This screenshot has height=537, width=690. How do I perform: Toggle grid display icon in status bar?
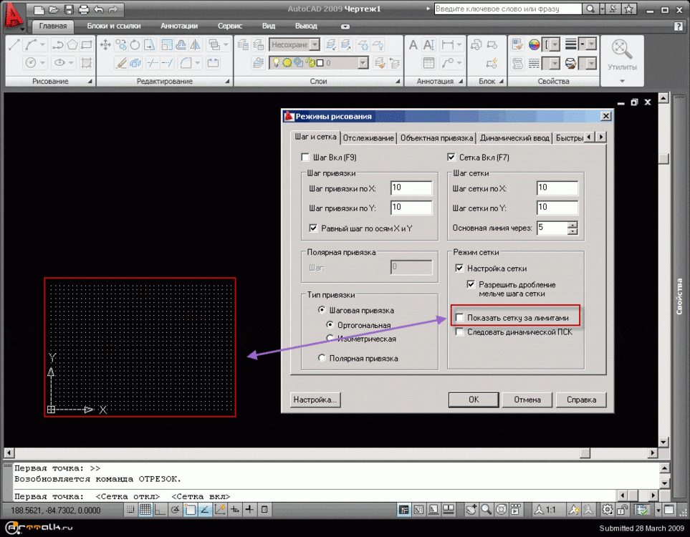click(145, 510)
